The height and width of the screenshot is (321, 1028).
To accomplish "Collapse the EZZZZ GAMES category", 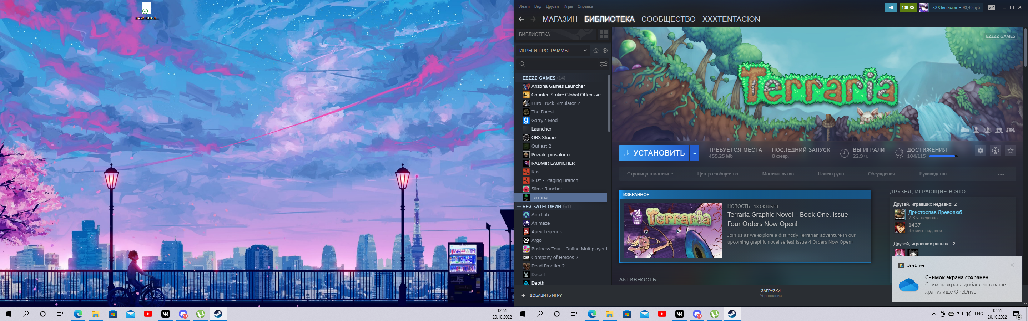I will click(519, 78).
